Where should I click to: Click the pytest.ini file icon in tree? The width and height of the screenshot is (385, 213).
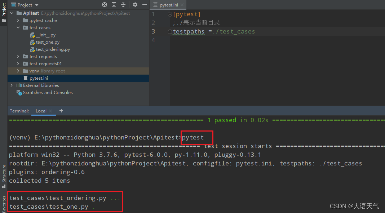[x=26, y=78]
